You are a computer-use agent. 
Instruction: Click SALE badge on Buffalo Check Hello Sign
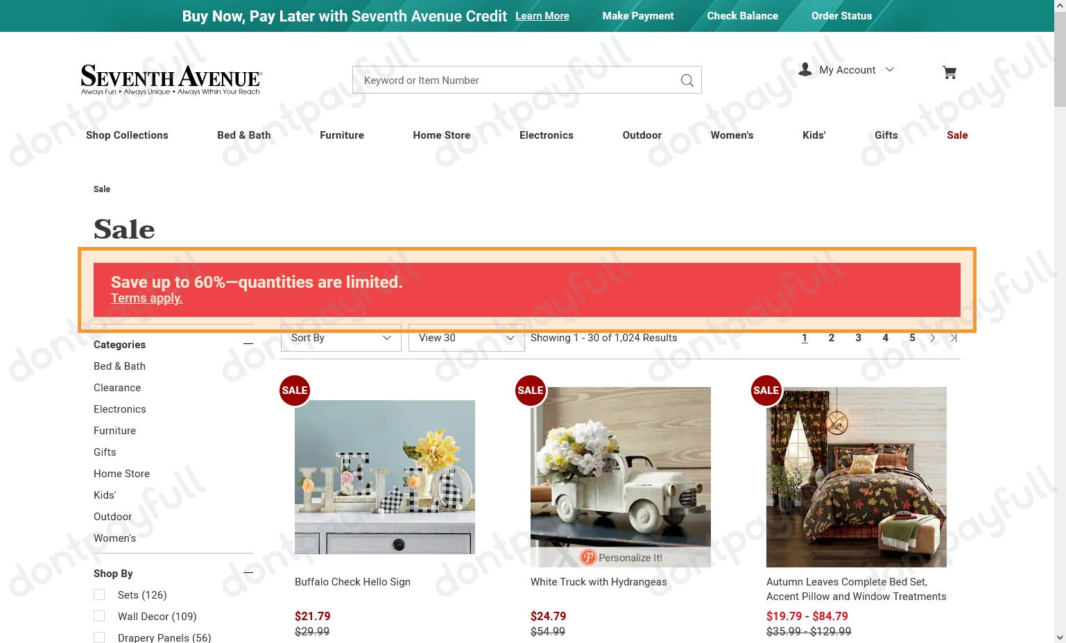coord(295,391)
